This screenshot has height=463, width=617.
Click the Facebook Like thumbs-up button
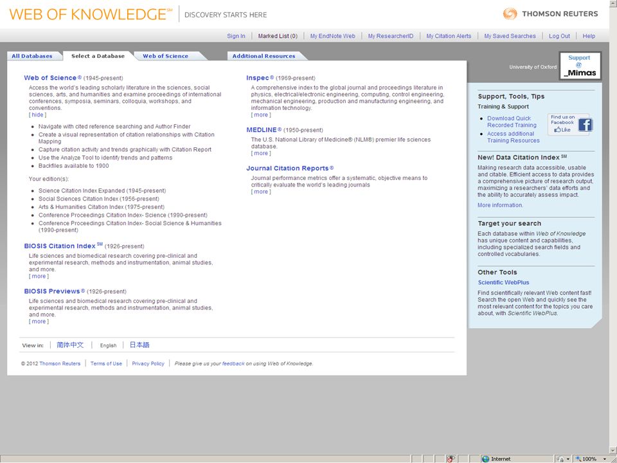pos(562,129)
